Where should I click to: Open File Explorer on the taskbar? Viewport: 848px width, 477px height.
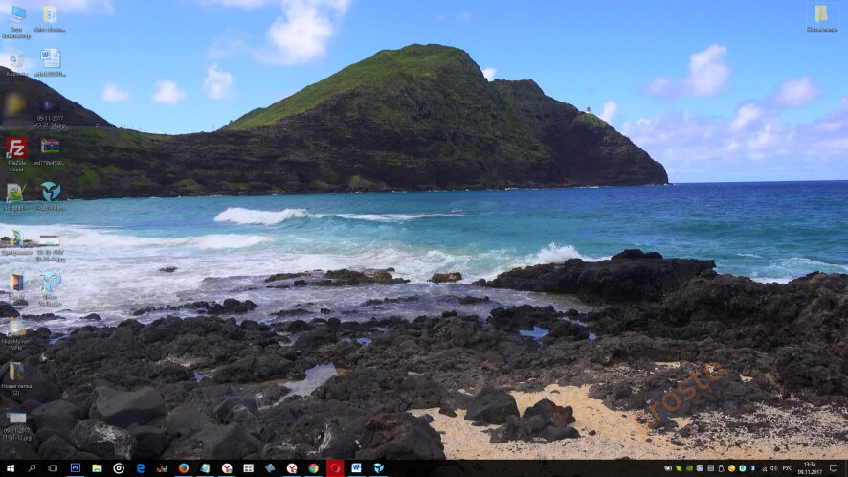click(x=97, y=468)
